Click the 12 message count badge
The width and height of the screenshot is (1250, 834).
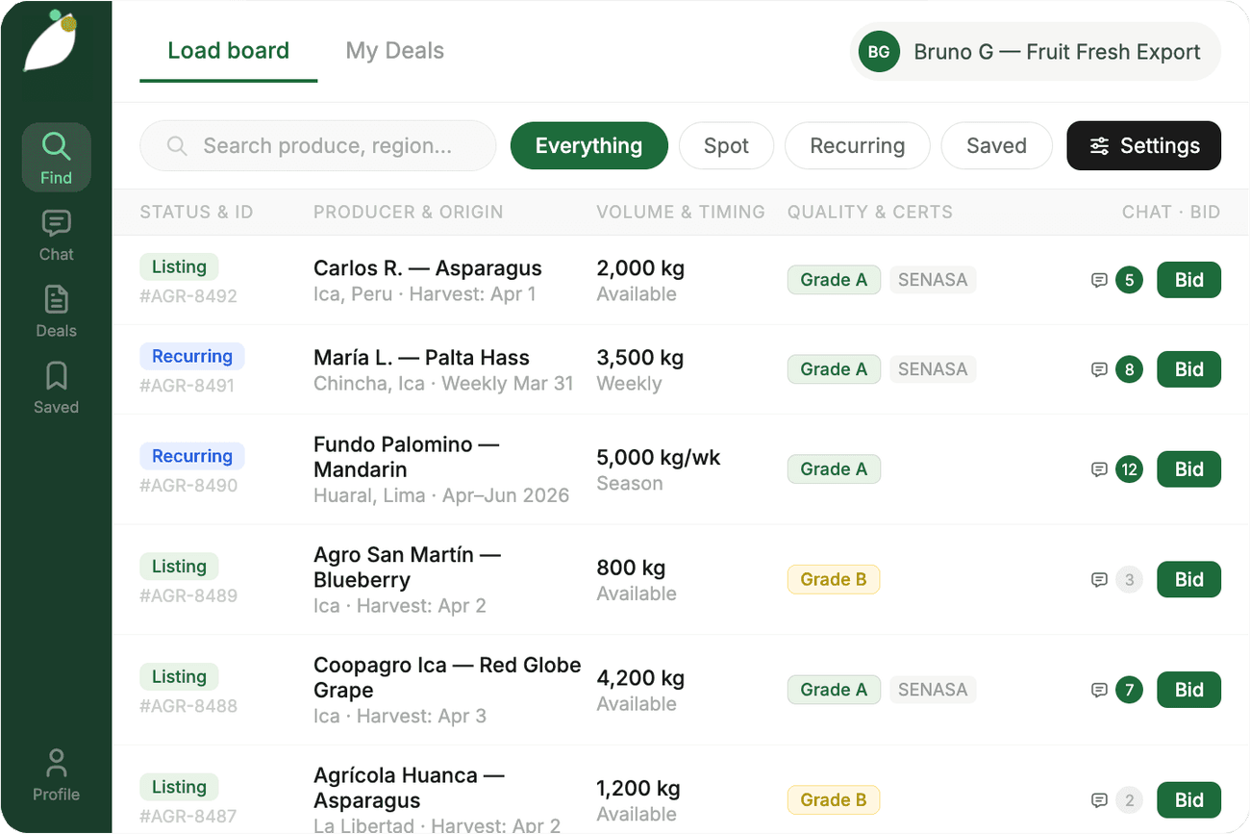click(1129, 470)
